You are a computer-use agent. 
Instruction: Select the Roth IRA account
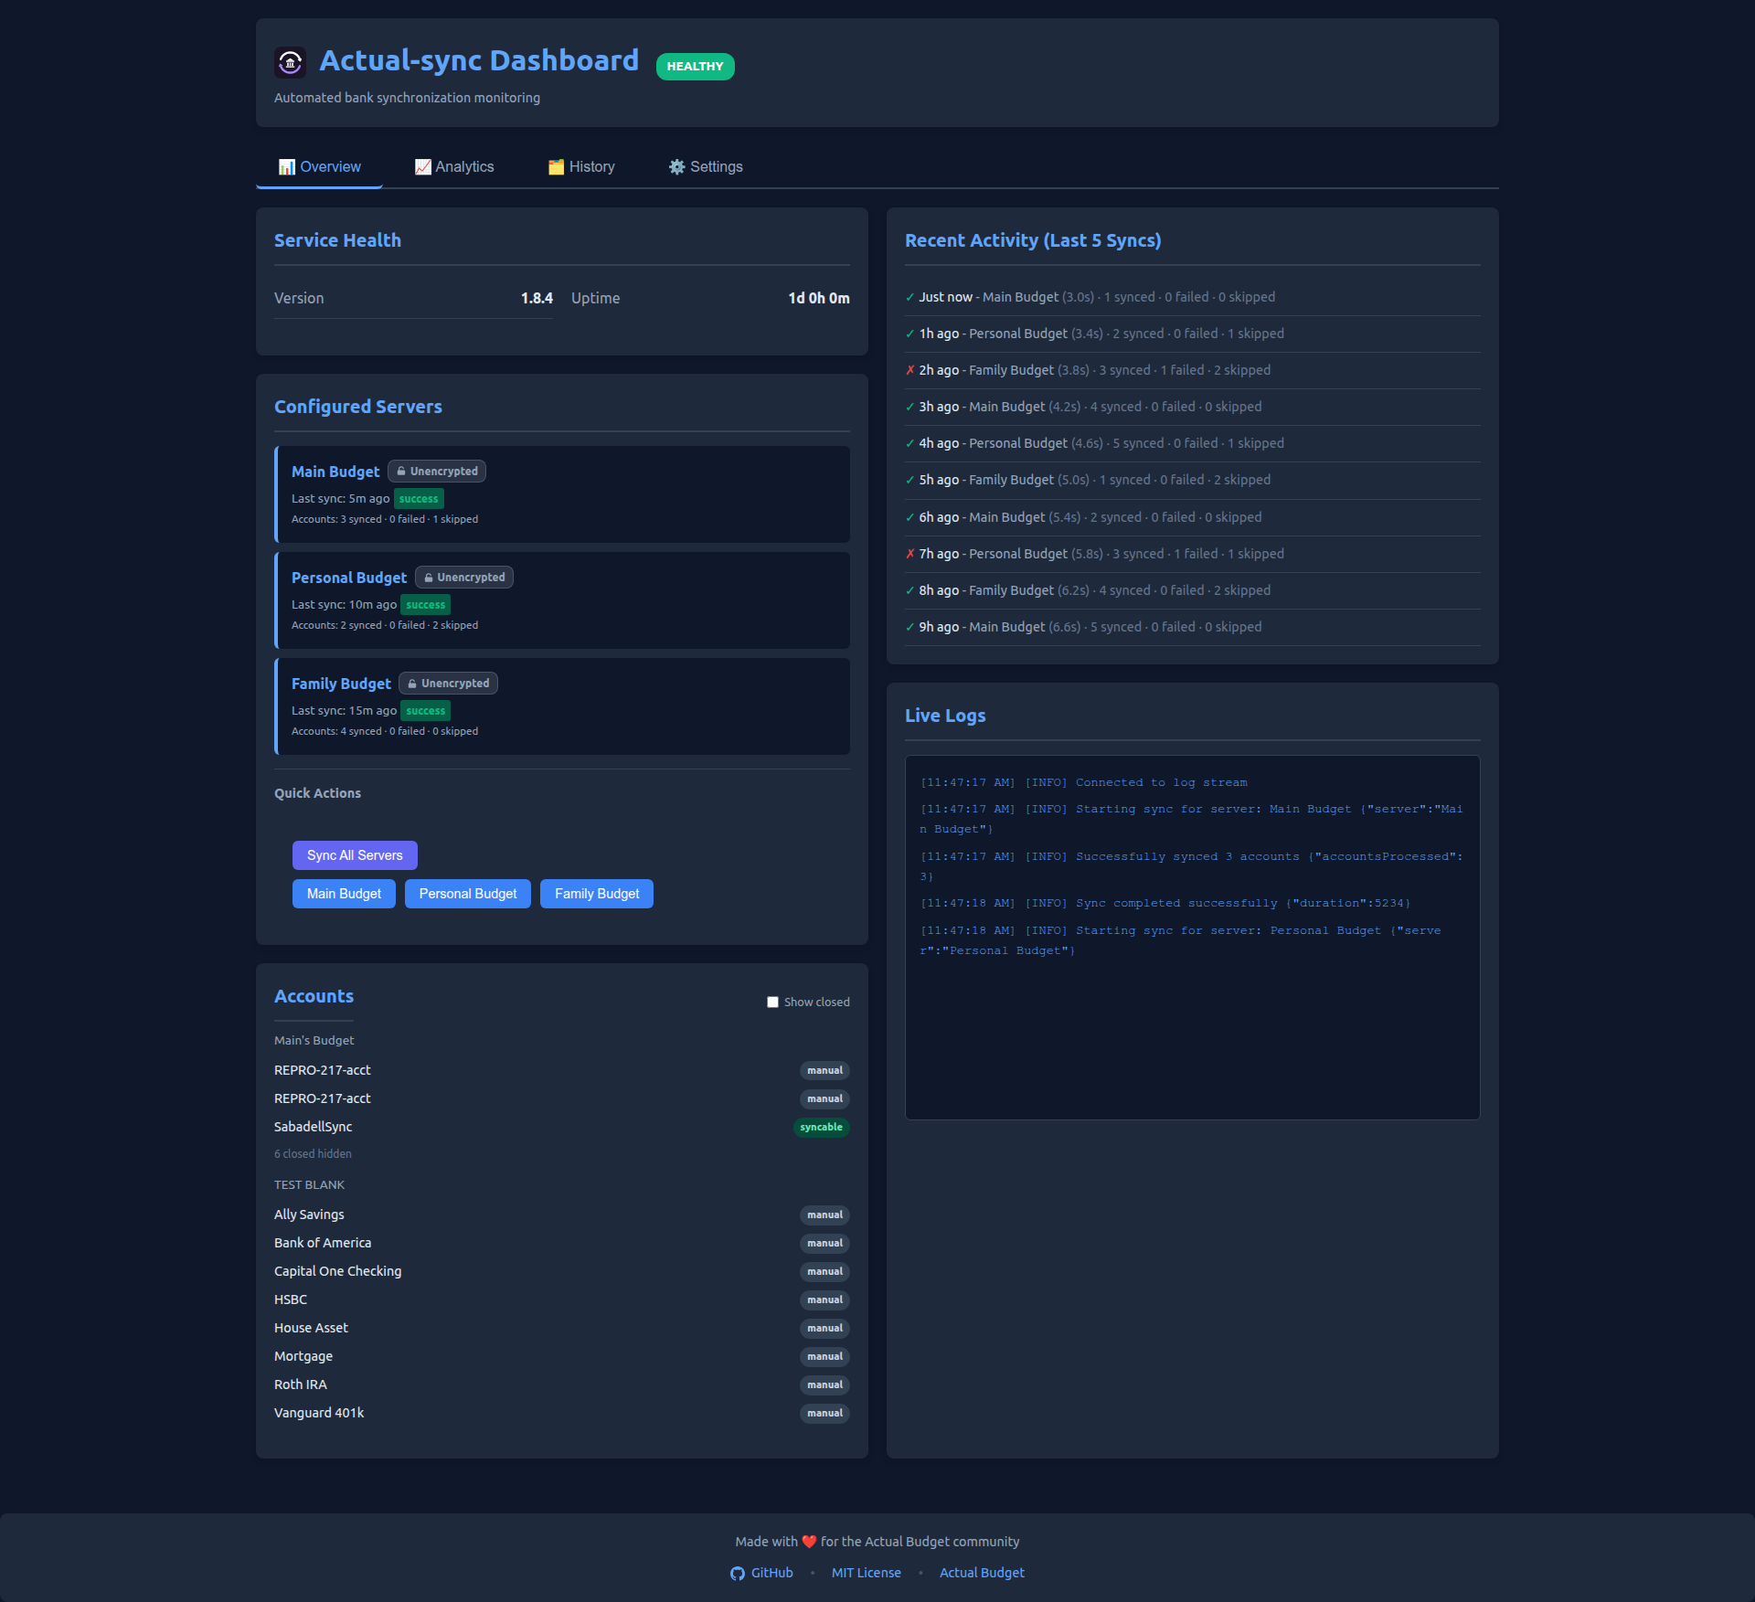561,1385
